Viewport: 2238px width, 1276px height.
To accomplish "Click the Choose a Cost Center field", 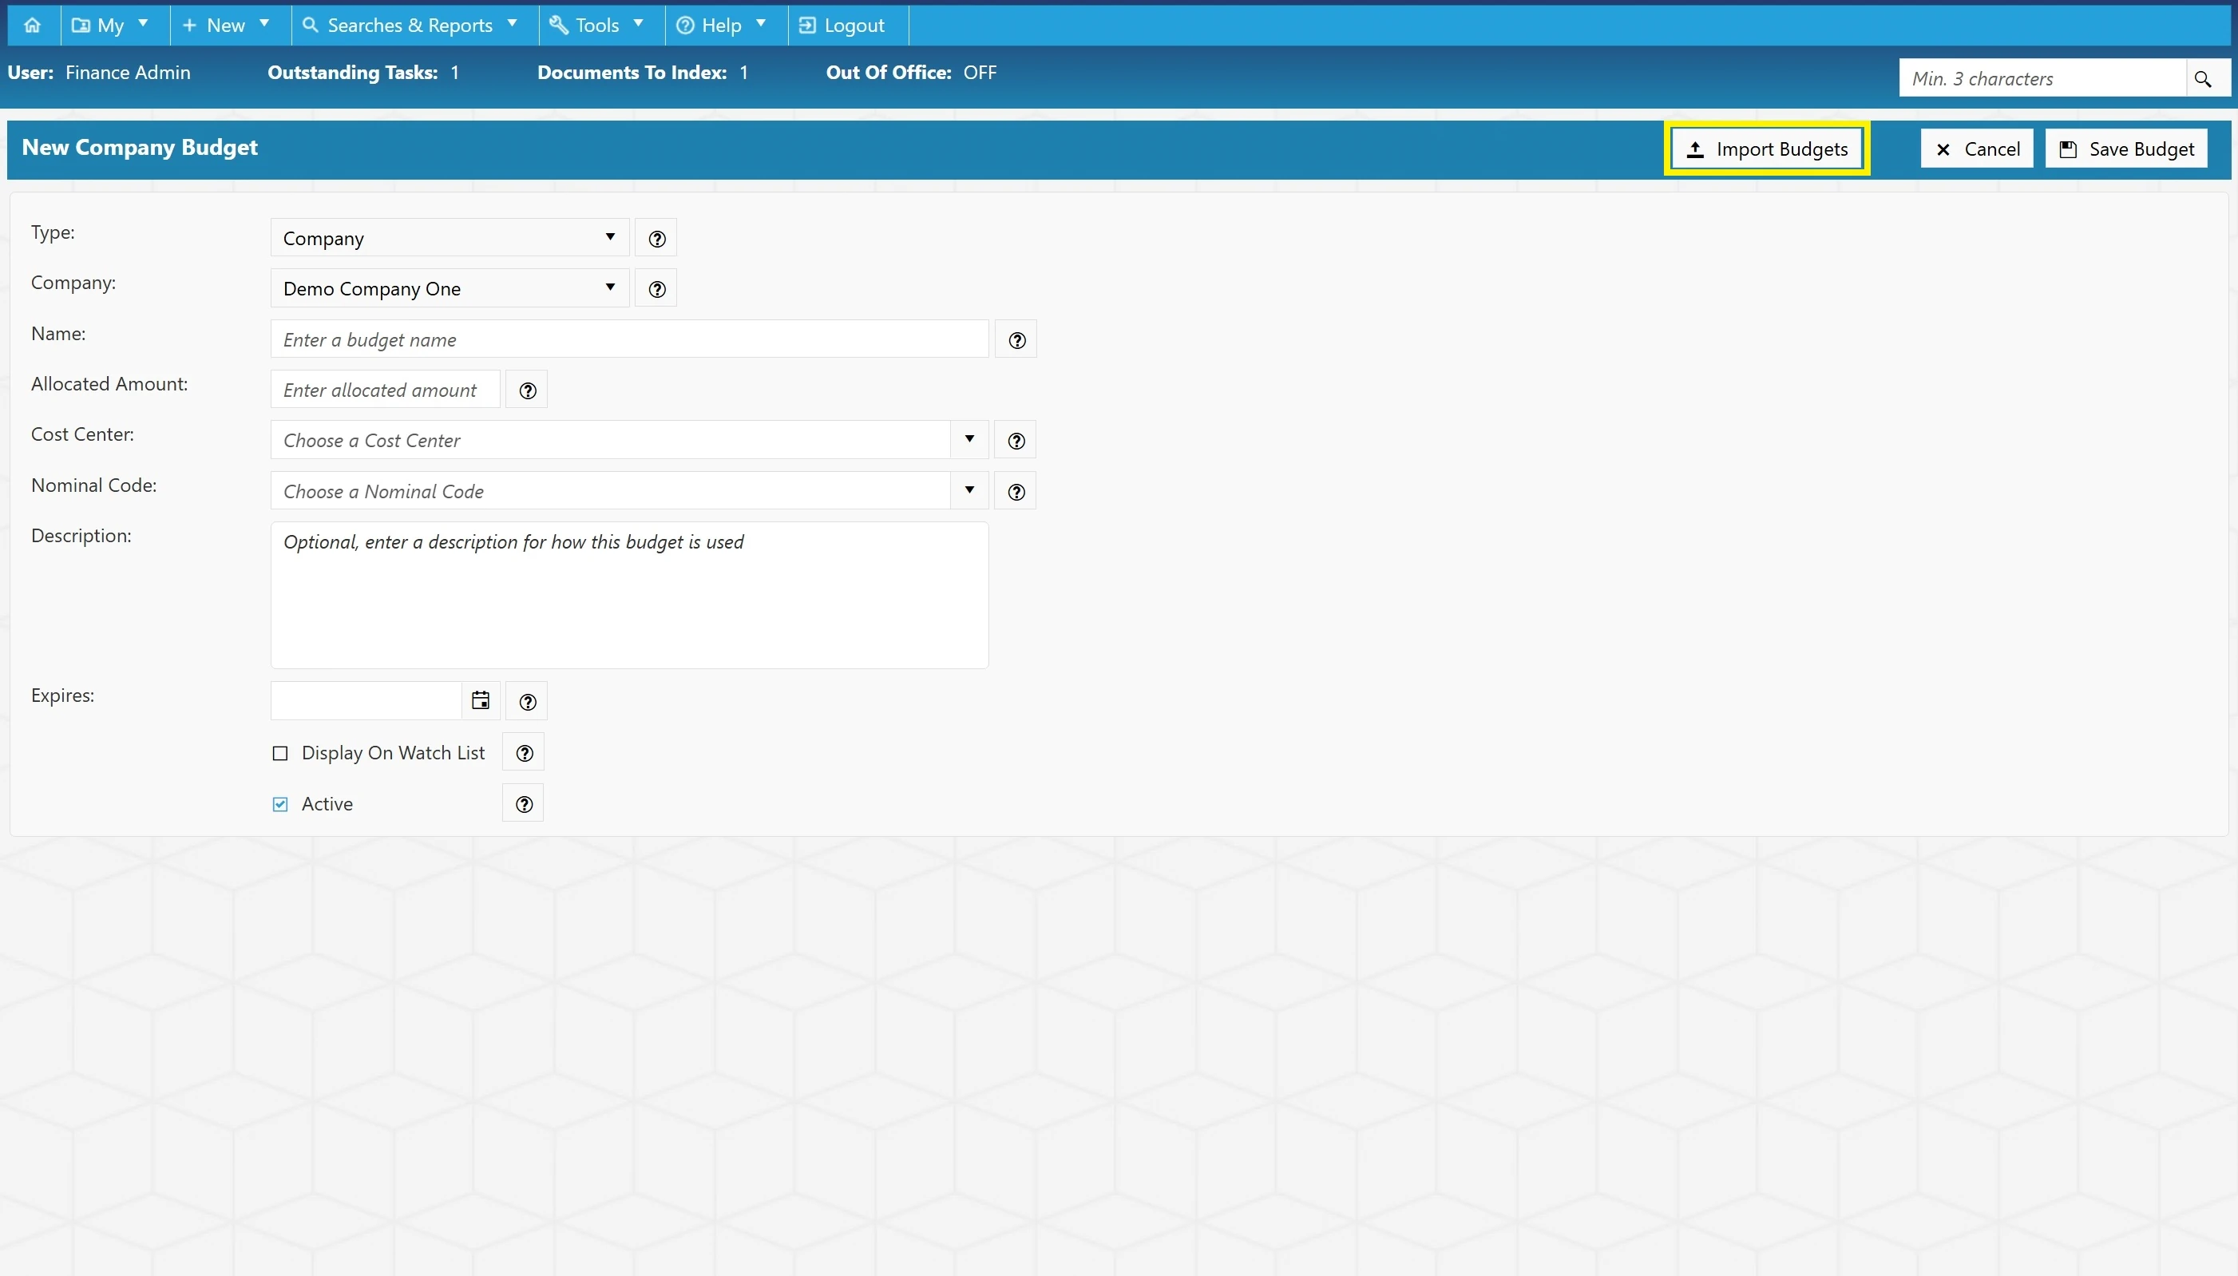I will click(611, 440).
